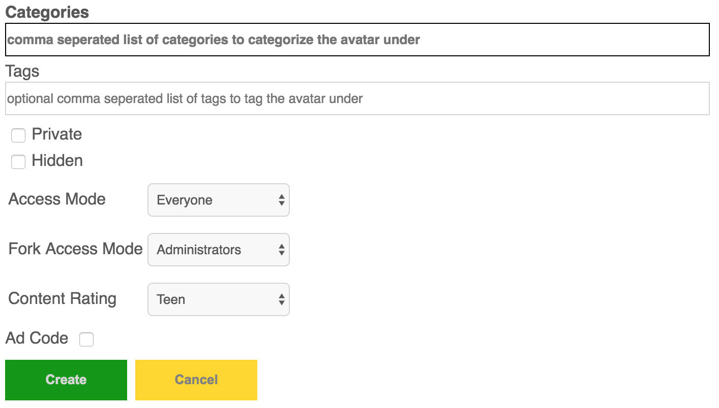Tick the Hidden checkbox
This screenshot has width=719, height=408.
(18, 162)
